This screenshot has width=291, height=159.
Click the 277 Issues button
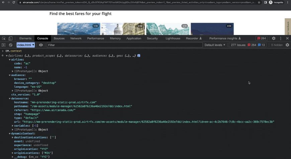(248, 45)
